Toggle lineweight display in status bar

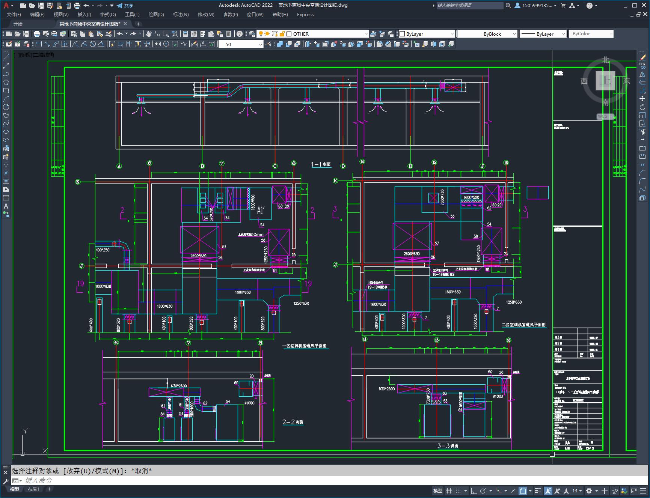[538, 490]
